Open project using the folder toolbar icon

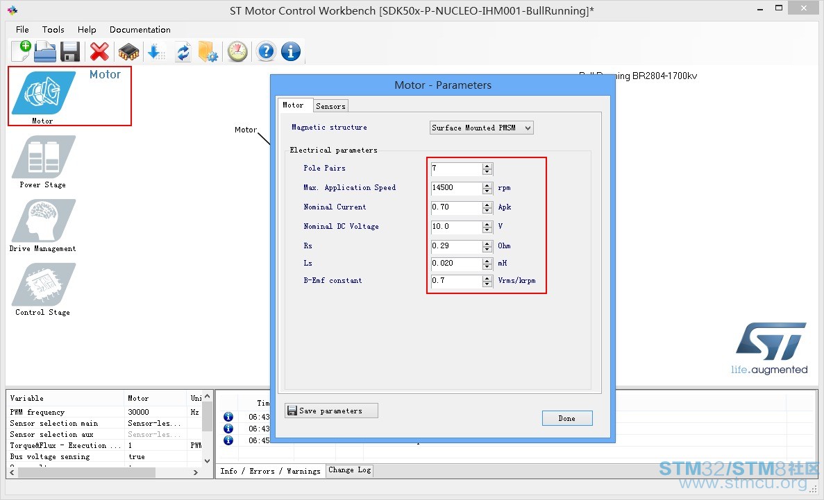[45, 51]
